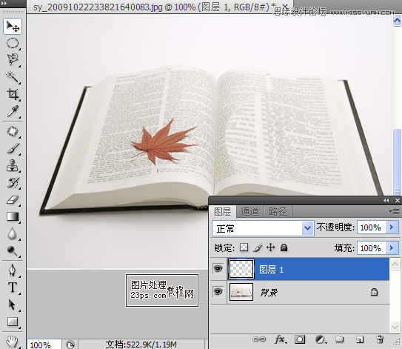Click the 100% zoom field in status bar
Image resolution: width=402 pixels, height=349 pixels.
click(x=44, y=345)
